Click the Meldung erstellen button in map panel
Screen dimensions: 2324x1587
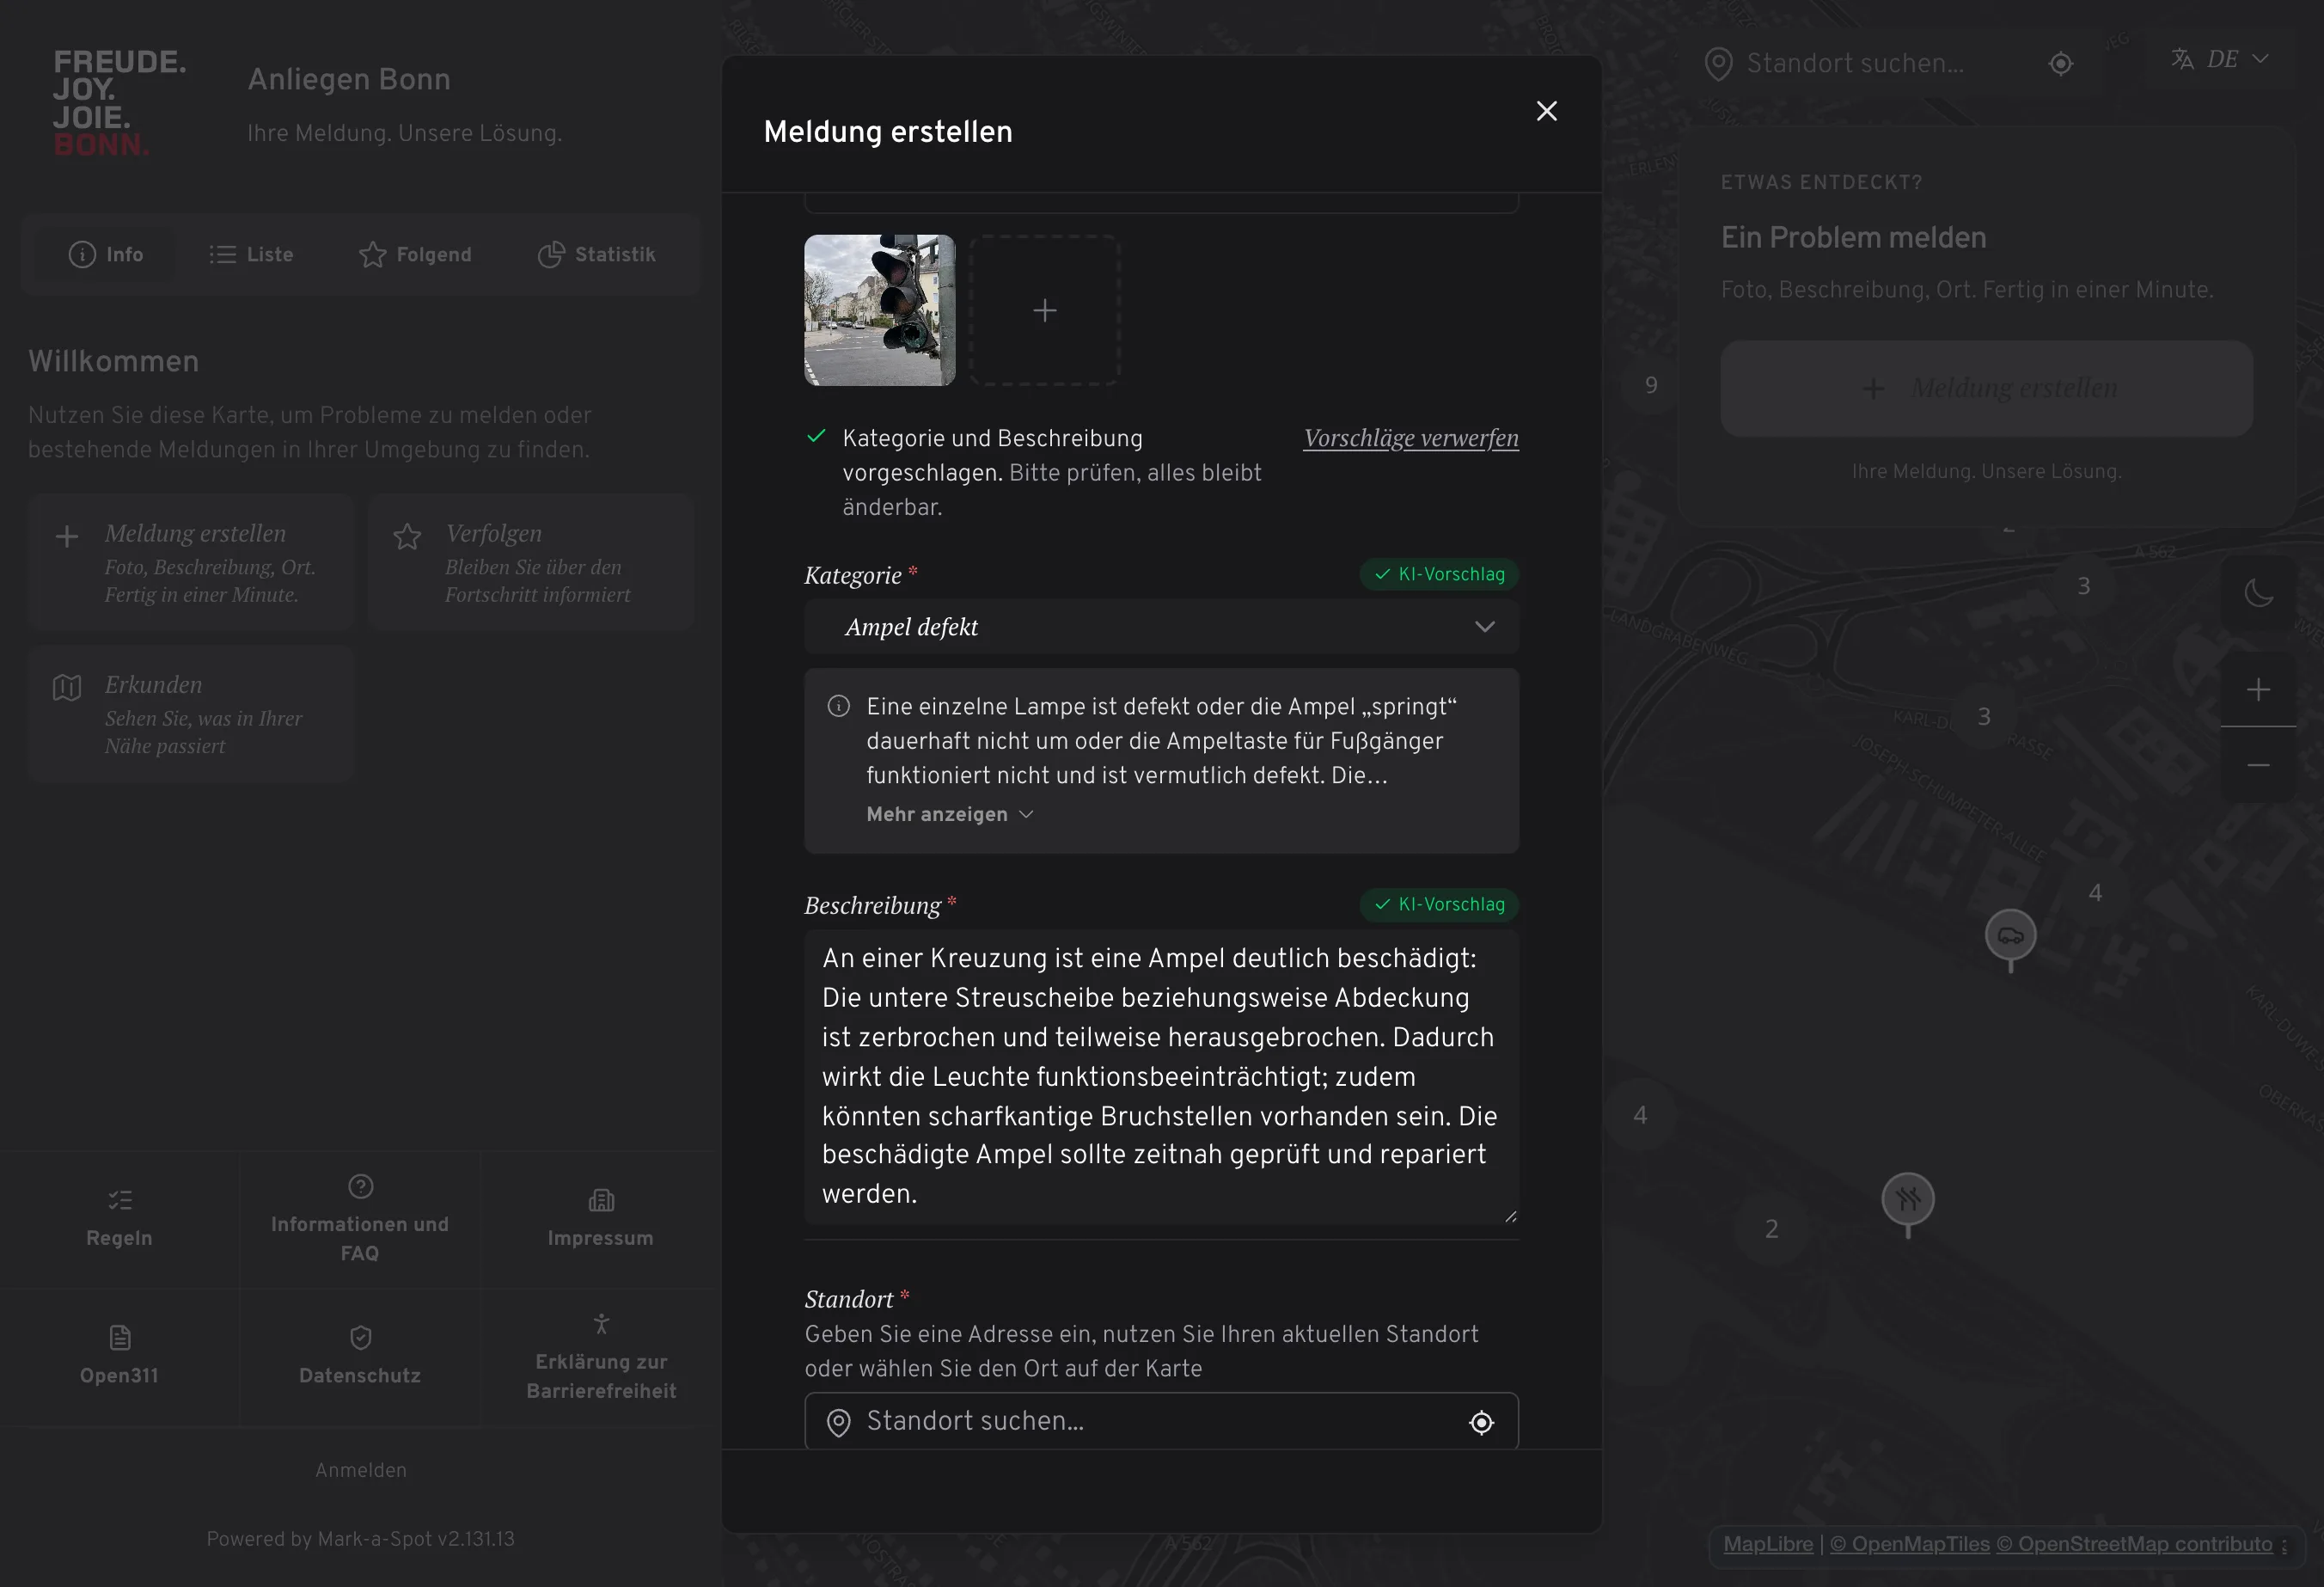[x=1986, y=388]
